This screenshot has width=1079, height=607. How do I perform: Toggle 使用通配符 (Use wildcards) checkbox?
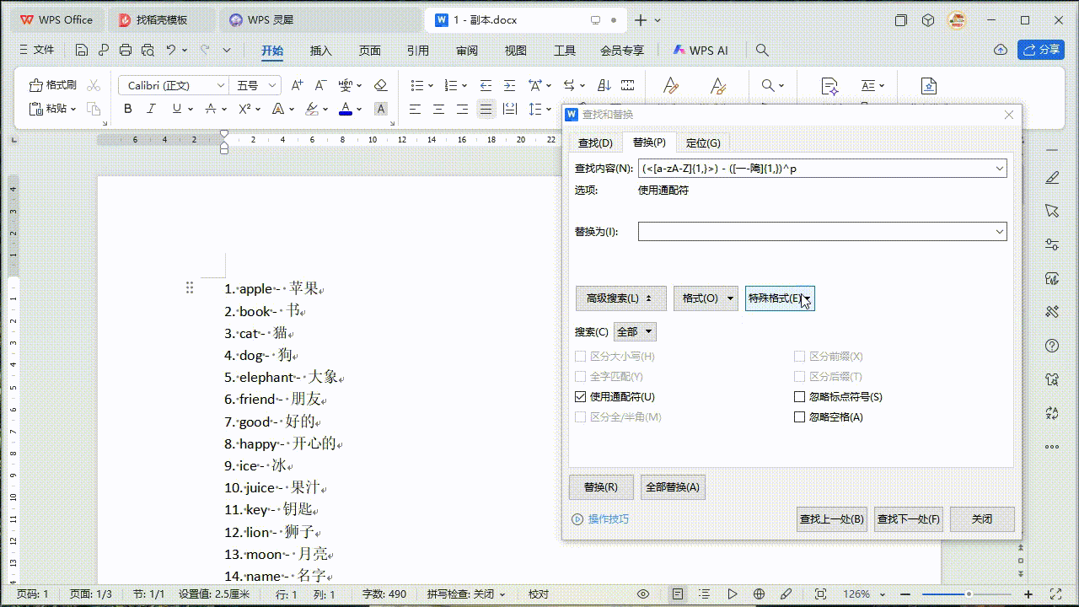[x=580, y=397]
